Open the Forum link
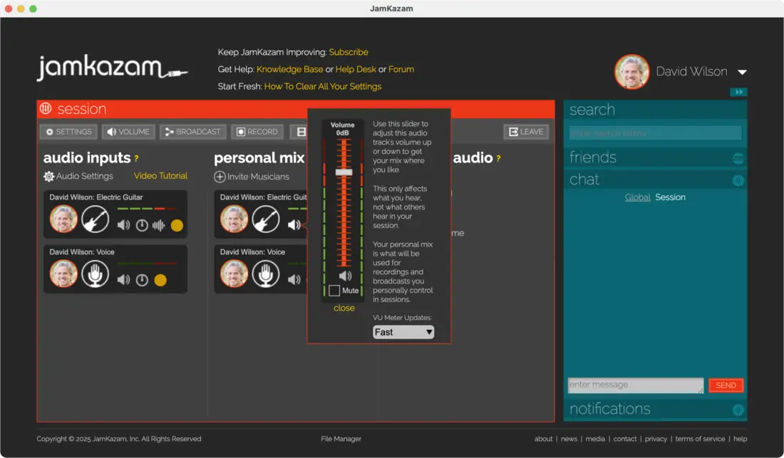The image size is (784, 458). 401,69
